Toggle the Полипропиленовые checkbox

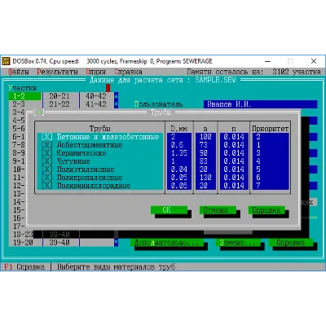(x=47, y=178)
